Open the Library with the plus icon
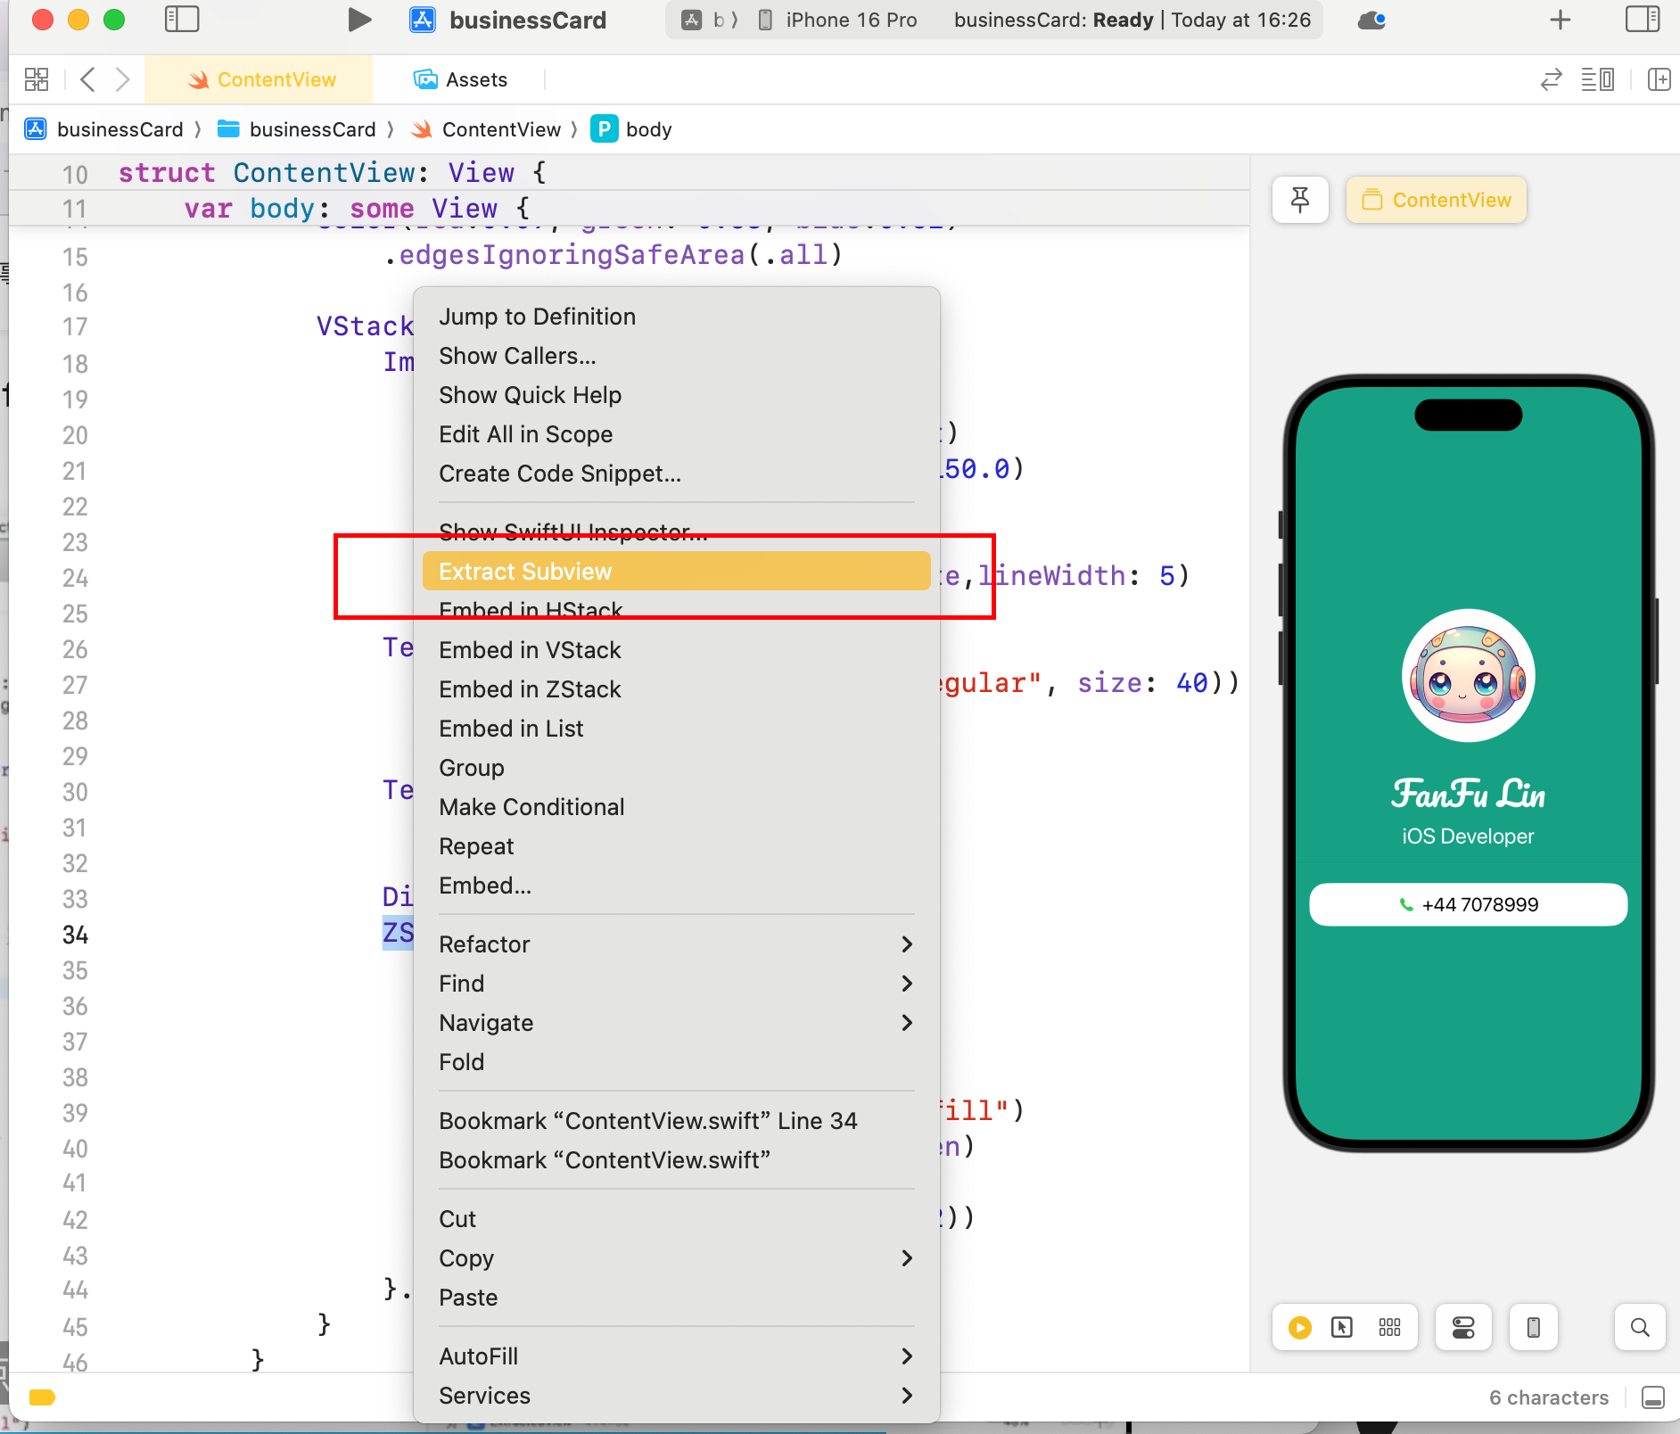This screenshot has width=1680, height=1434. (x=1561, y=20)
